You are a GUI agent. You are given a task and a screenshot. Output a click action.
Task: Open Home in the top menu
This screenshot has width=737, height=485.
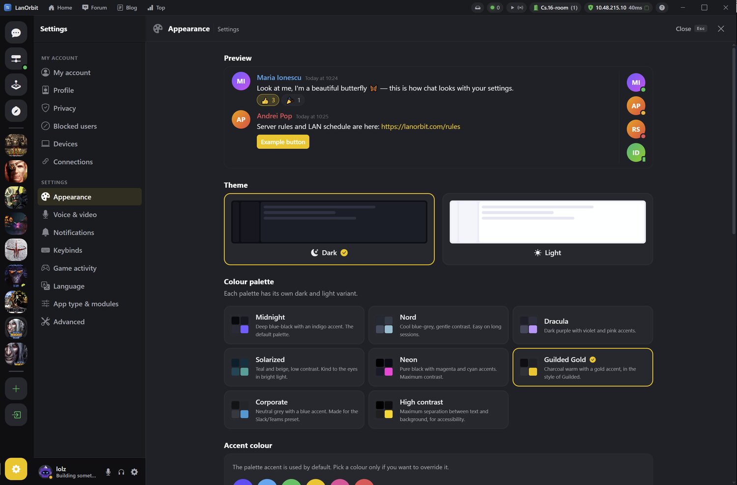[x=60, y=7]
